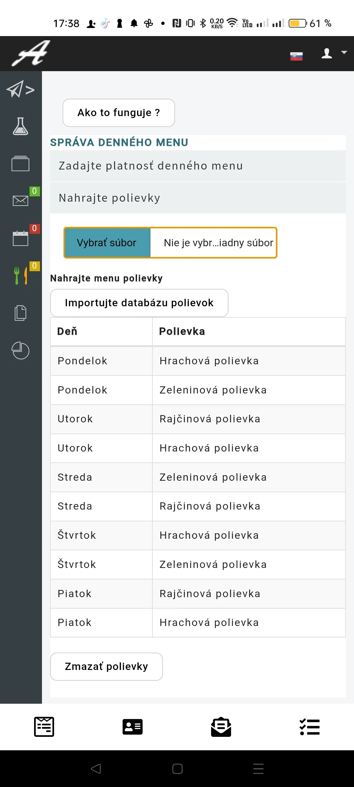Screen dimensions: 354x787
Task: Tap the newspaper icon in bottom bar
Action: click(44, 727)
